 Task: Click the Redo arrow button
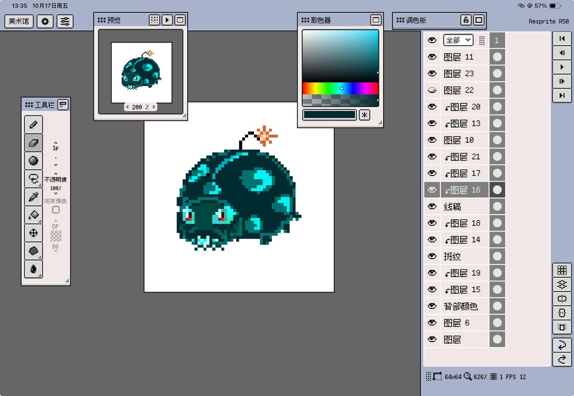click(562, 359)
